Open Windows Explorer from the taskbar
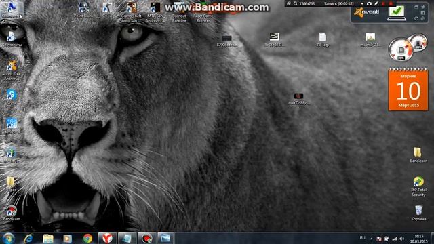Screen dimensions: 434x244 [x=48, y=238]
